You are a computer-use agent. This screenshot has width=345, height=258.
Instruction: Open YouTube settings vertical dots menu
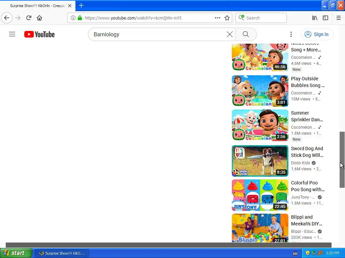(x=291, y=34)
